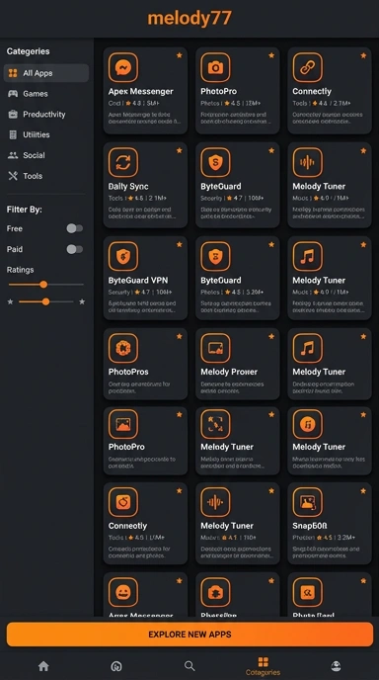Toggle the favorite star on Melody Prower
Screen dimensions: 379x680
tap(271, 336)
